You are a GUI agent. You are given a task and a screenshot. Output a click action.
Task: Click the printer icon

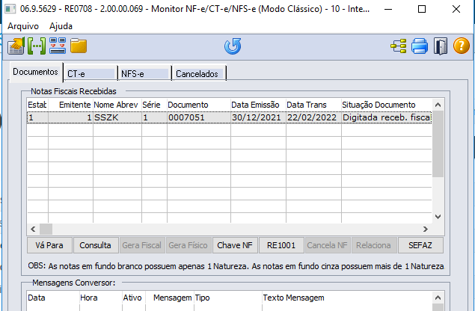[x=420, y=46]
